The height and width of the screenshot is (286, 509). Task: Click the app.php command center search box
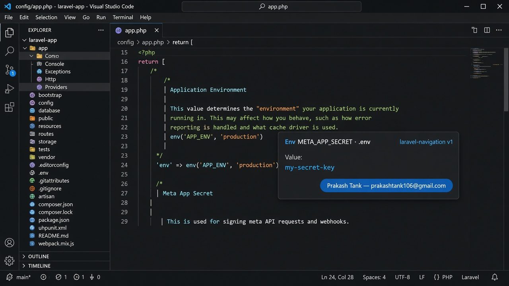(x=272, y=6)
